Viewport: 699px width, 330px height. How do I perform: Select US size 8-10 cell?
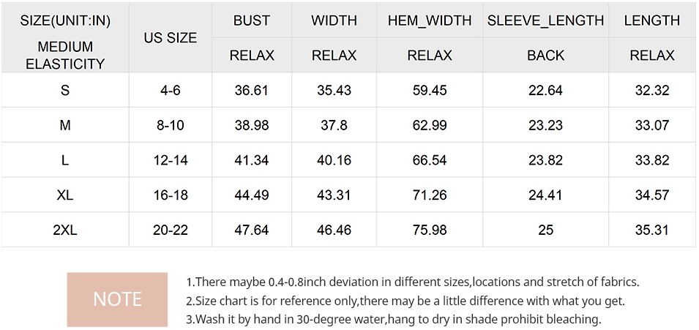(x=171, y=125)
